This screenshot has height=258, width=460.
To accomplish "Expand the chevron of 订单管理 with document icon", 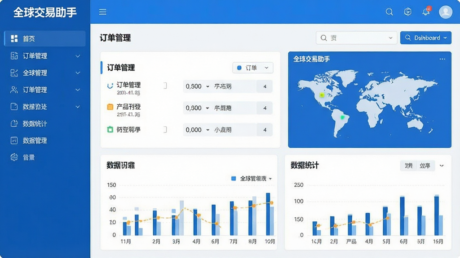I will [78, 56].
